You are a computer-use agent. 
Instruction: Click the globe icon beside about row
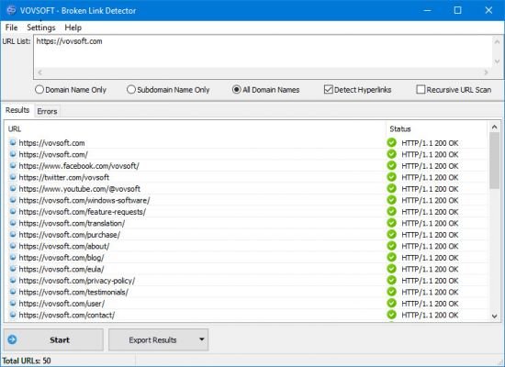click(13, 246)
